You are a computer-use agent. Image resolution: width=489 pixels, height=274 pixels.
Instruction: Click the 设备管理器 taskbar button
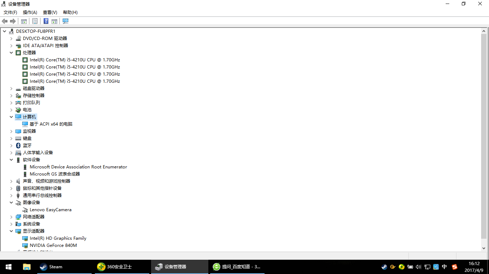coord(179,267)
